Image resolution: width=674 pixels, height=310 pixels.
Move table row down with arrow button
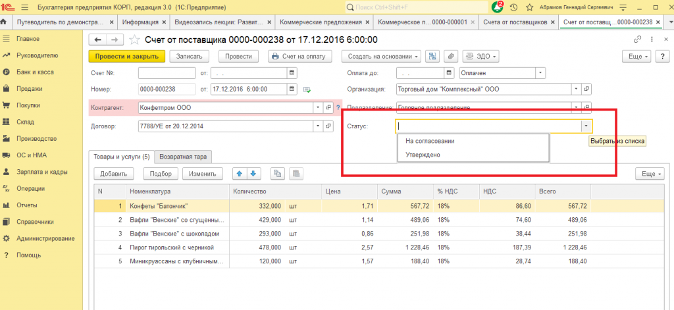click(x=253, y=174)
